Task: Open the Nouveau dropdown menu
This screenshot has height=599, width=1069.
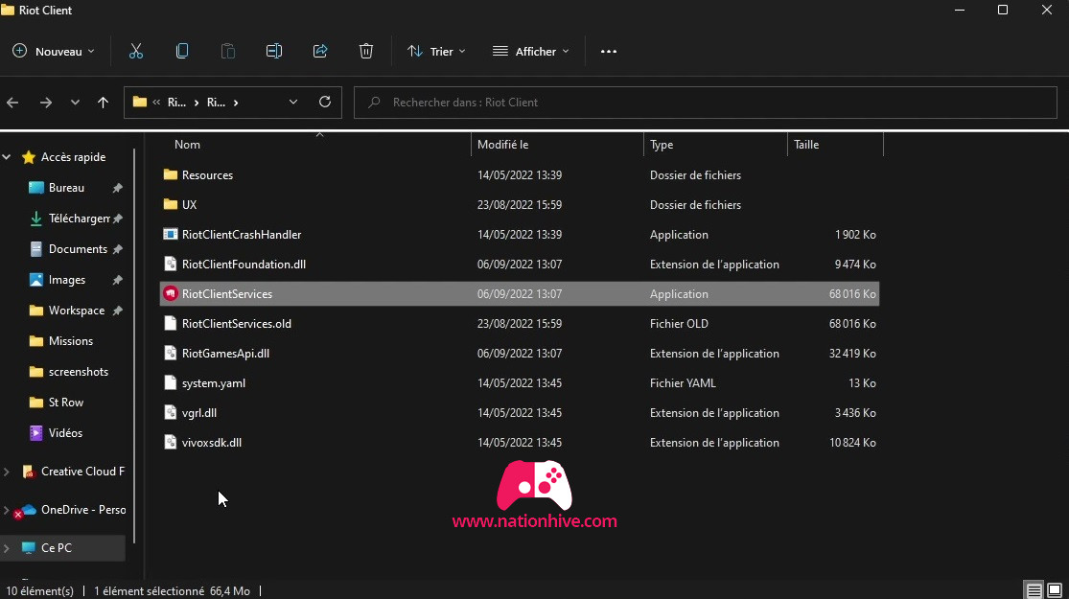Action: click(53, 51)
